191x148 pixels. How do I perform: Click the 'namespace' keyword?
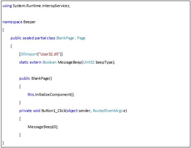pyautogui.click(x=12, y=22)
